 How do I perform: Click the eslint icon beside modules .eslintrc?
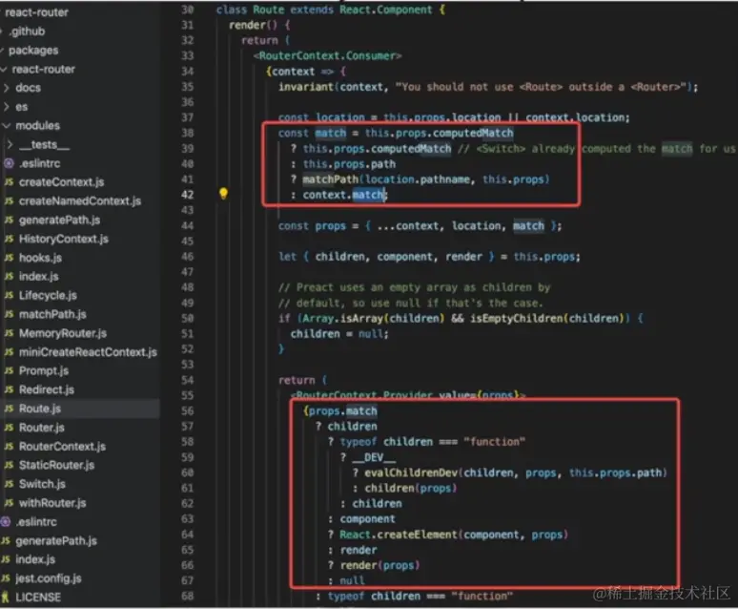point(9,163)
